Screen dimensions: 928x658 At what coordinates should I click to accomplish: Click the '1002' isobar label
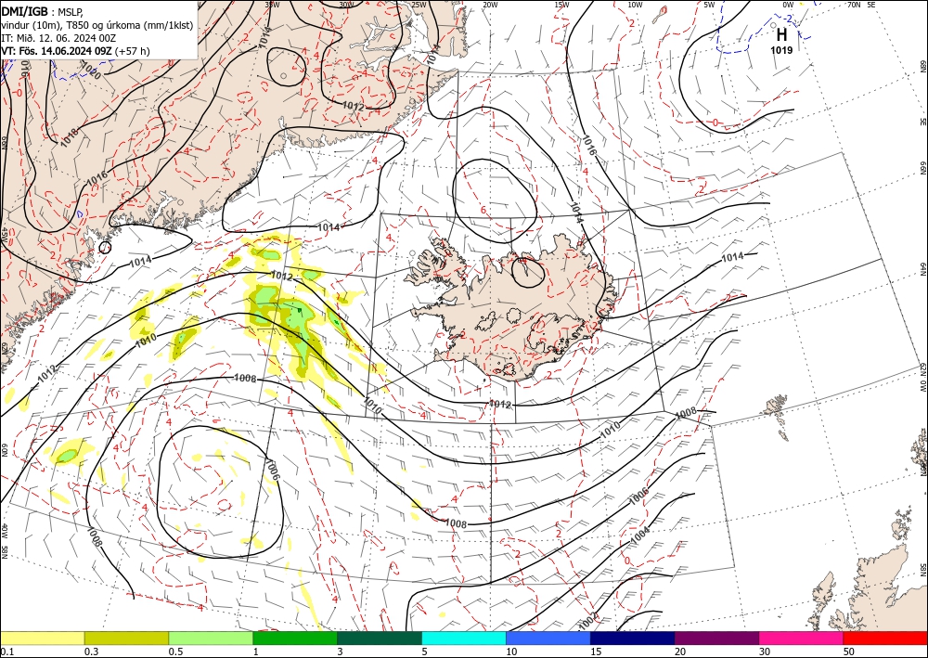pyautogui.click(x=589, y=620)
